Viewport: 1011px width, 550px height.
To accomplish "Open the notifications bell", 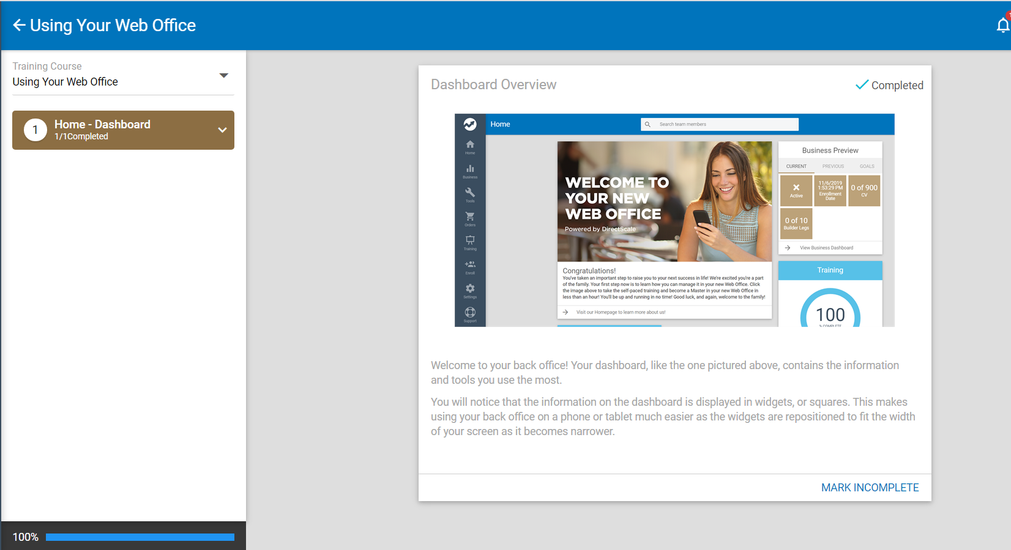I will tap(1002, 25).
